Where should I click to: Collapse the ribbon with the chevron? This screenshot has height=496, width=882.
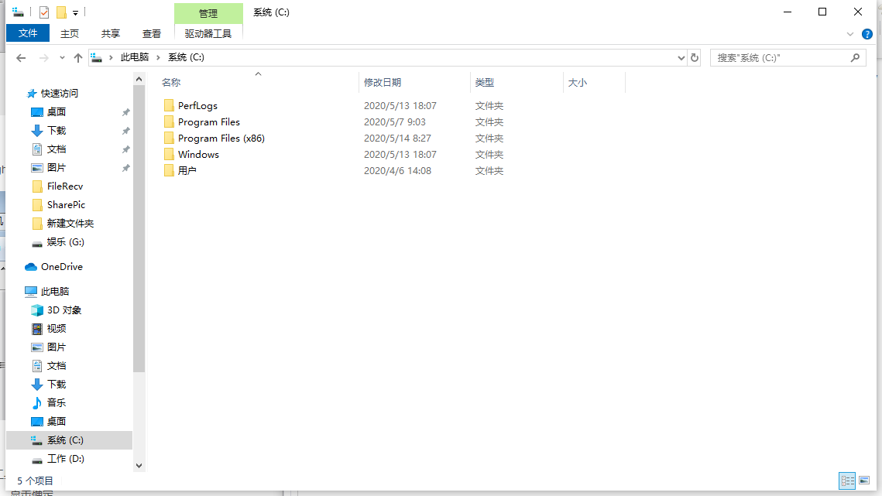point(849,34)
